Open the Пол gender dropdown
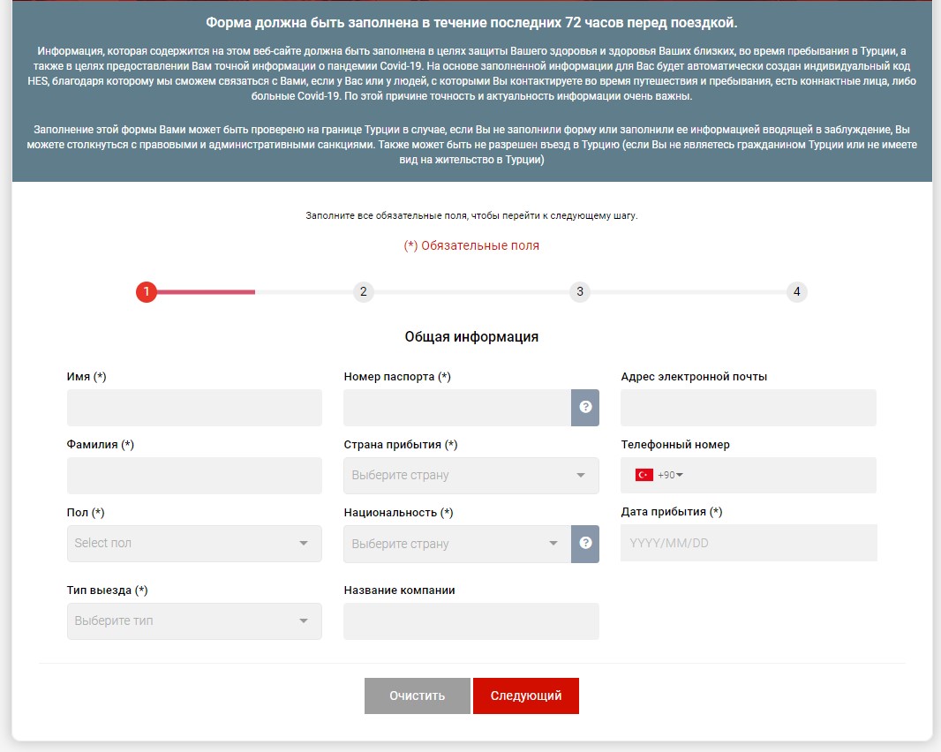This screenshot has width=941, height=752. coord(194,544)
